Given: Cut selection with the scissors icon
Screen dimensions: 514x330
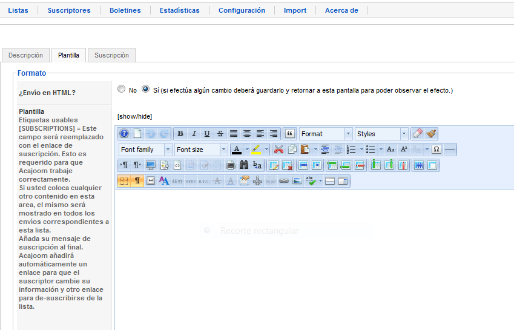Looking at the screenshot, I should (278, 150).
